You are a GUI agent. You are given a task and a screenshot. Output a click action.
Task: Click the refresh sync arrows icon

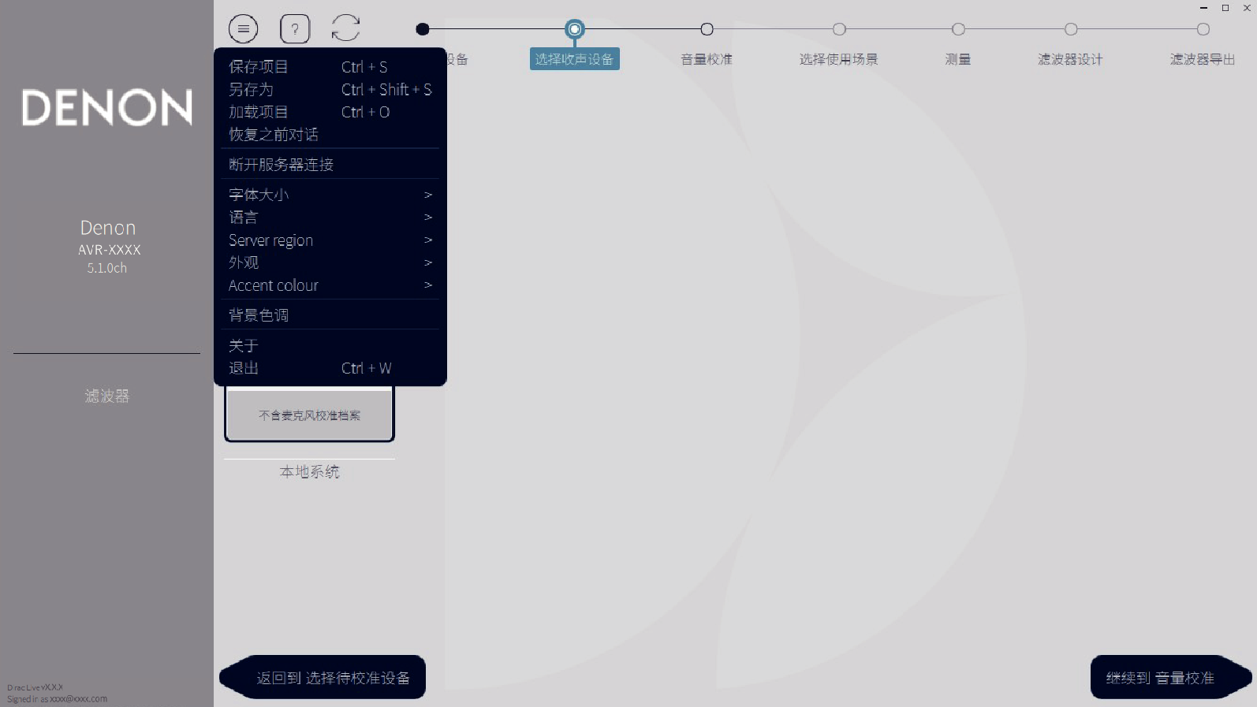pyautogui.click(x=345, y=28)
